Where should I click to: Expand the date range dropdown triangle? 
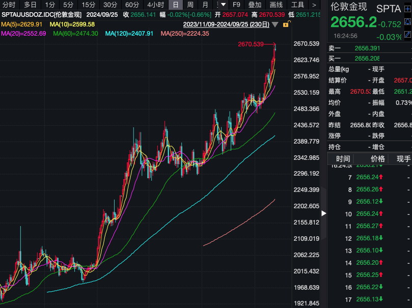275,24
